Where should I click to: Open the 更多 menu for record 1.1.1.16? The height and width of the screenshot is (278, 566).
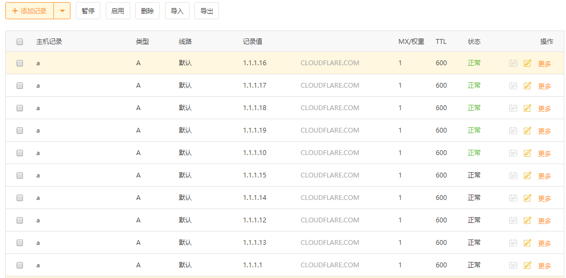[545, 64]
